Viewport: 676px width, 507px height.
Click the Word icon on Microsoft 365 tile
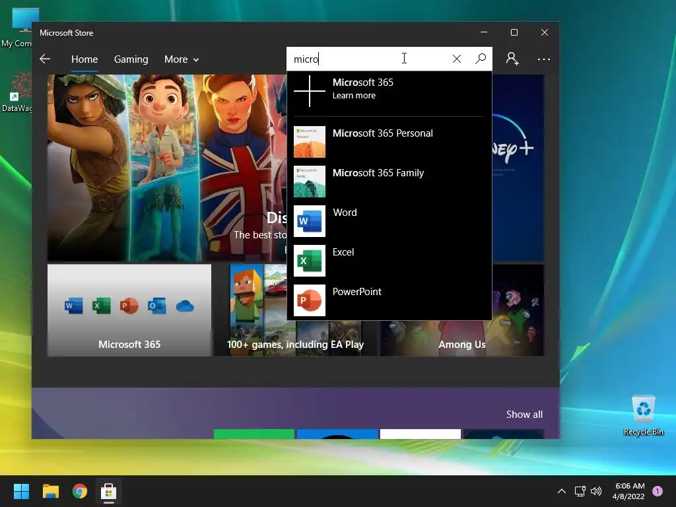[74, 306]
